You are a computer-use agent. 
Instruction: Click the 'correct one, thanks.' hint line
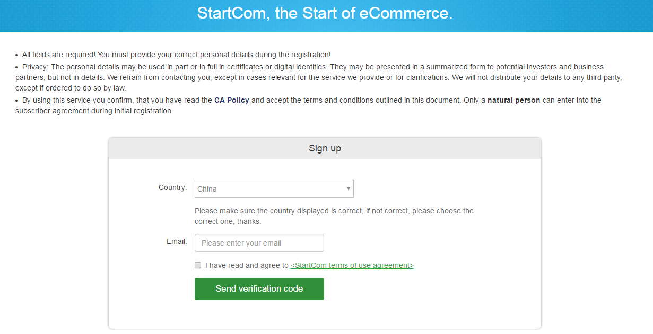pyautogui.click(x=228, y=221)
